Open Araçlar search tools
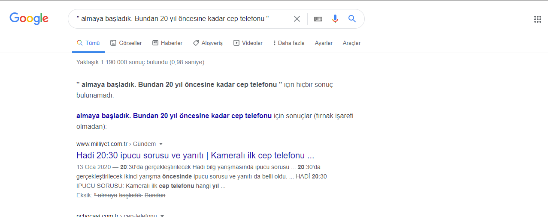The width and height of the screenshot is (548, 217). (x=351, y=43)
